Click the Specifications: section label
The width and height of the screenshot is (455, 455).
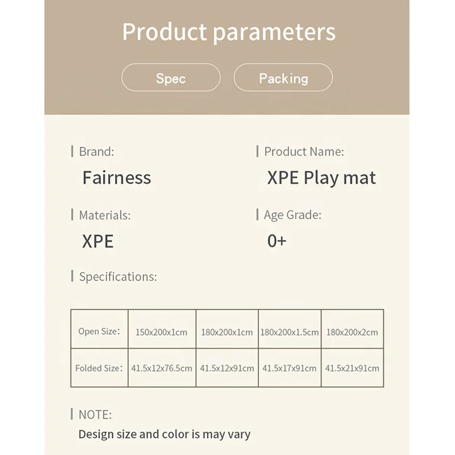tap(118, 277)
